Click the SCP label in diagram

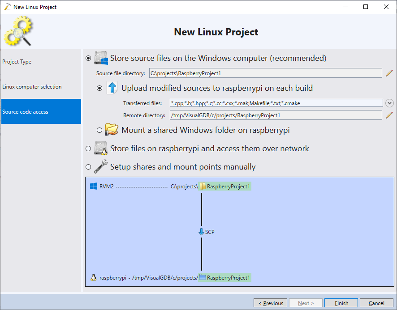(x=210, y=232)
